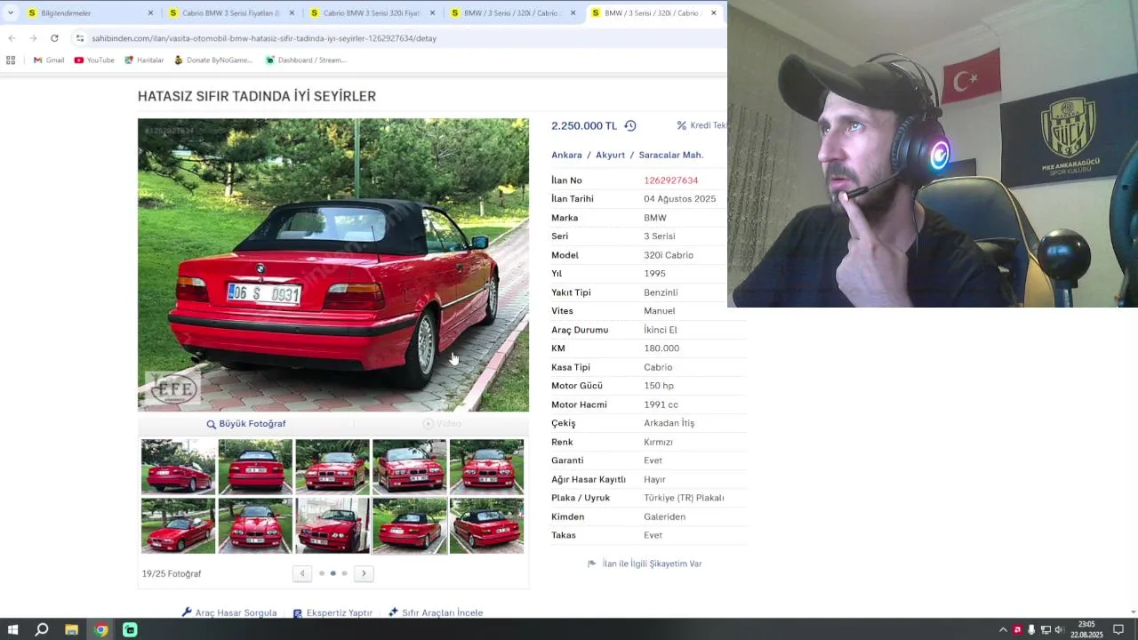The height and width of the screenshot is (640, 1138).
Task: Open the Gmail bookmark
Action: (x=49, y=60)
